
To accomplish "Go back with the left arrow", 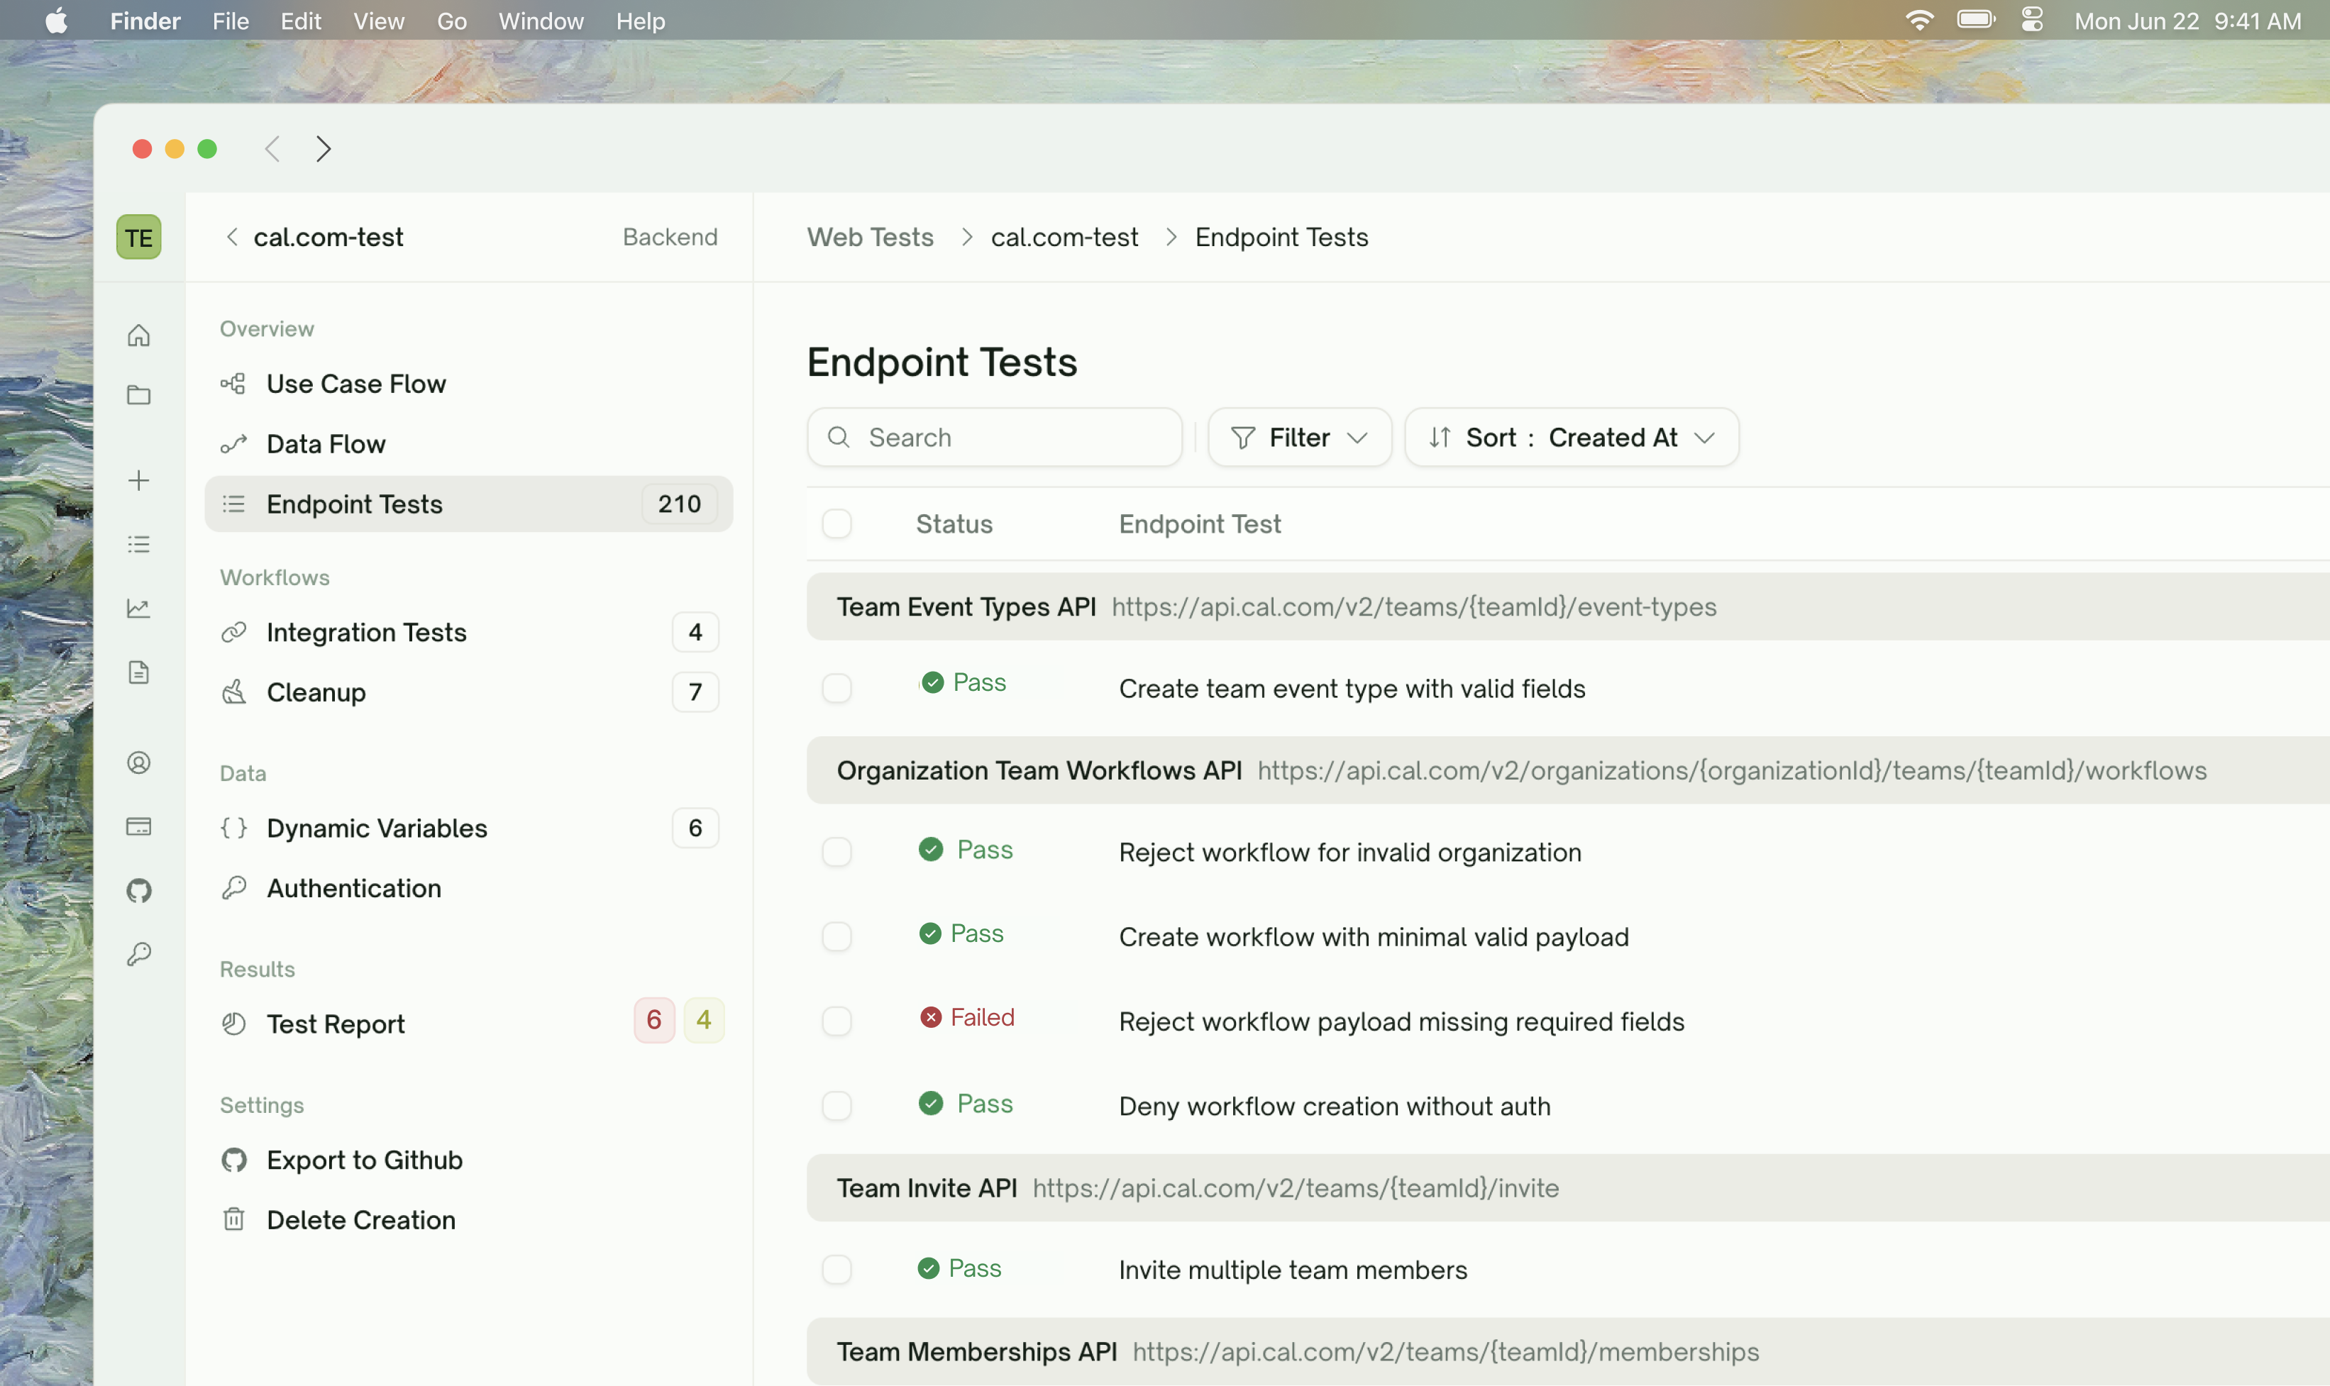I will click(x=272, y=148).
